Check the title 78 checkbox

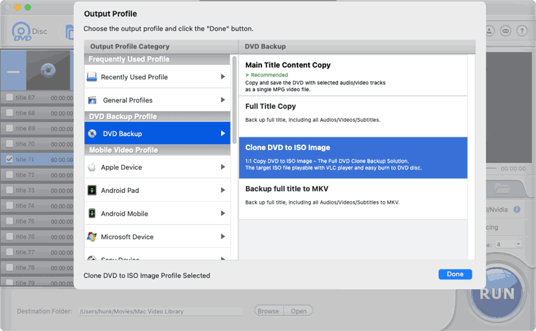pyautogui.click(x=9, y=267)
